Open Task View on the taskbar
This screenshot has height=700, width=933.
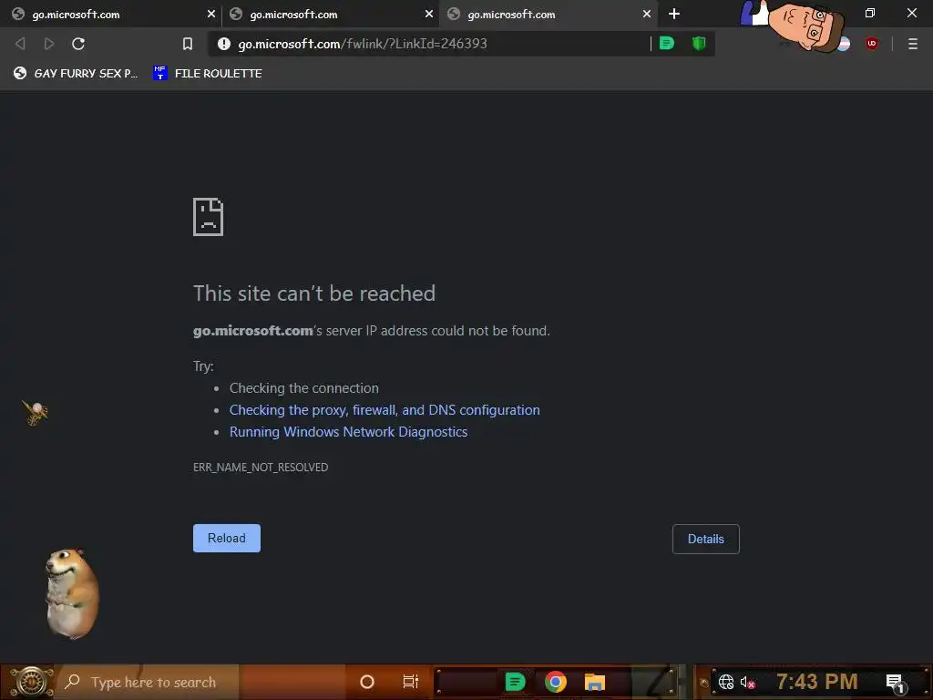click(411, 682)
